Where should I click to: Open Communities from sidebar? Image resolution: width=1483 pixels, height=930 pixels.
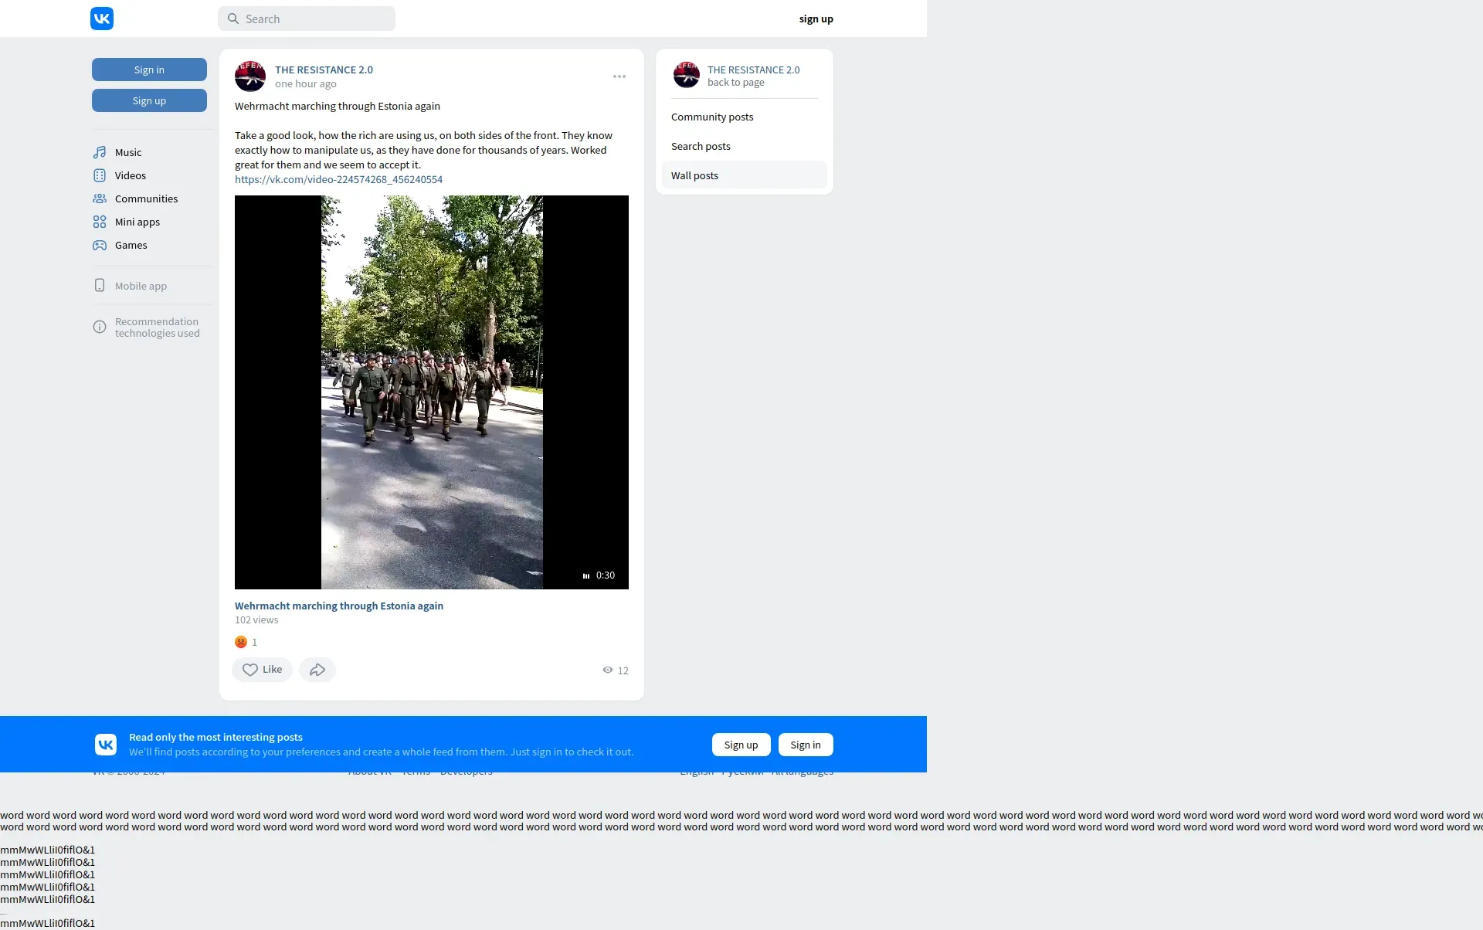click(145, 199)
